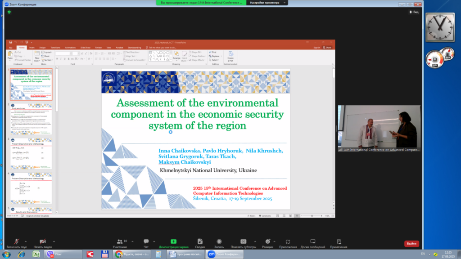The image size is (461, 259).
Task: Open the Вид view menu
Action: tap(414, 12)
